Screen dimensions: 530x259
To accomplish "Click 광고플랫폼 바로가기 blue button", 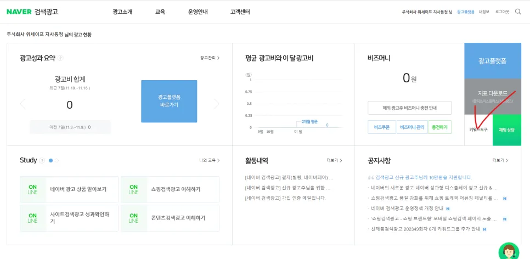I will tap(169, 101).
